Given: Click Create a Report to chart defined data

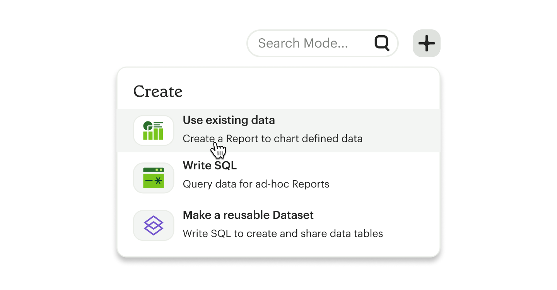Looking at the screenshot, I should pyautogui.click(x=272, y=138).
